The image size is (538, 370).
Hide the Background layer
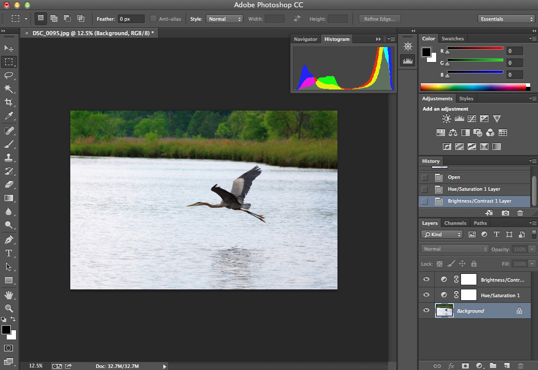point(426,310)
